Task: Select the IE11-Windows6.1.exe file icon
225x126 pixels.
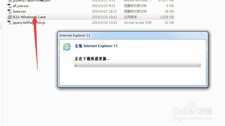Action: coord(10,17)
